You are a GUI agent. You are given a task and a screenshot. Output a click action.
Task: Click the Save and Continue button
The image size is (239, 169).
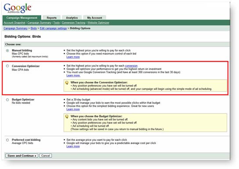click(22, 156)
